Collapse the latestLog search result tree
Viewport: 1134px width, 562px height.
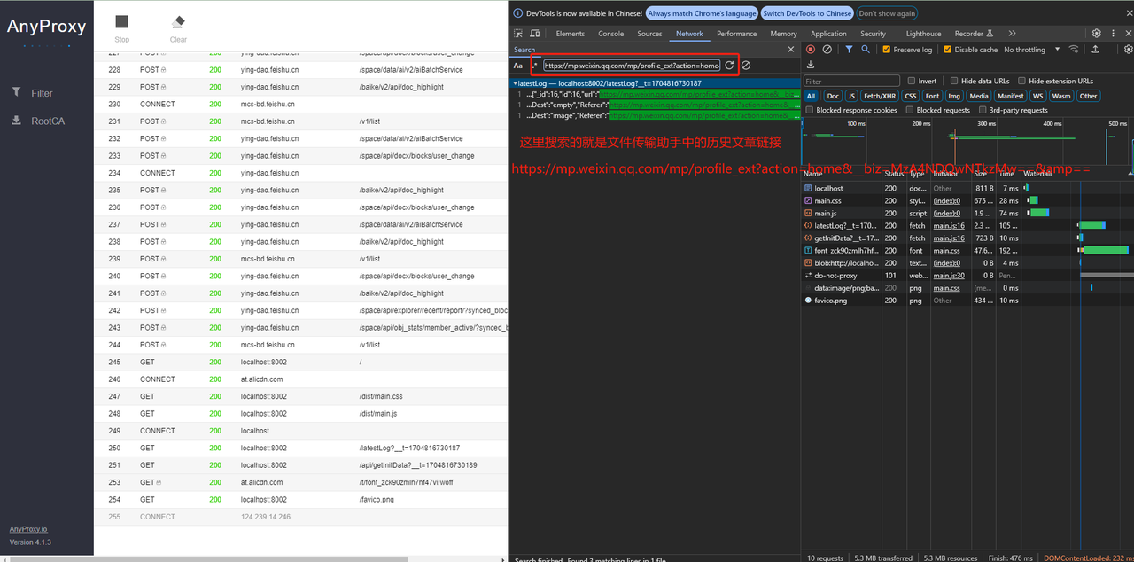pyautogui.click(x=516, y=83)
